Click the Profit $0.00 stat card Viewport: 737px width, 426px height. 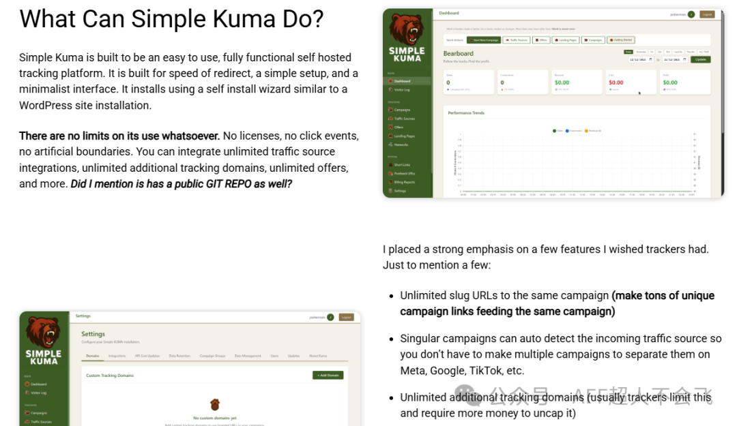point(685,82)
